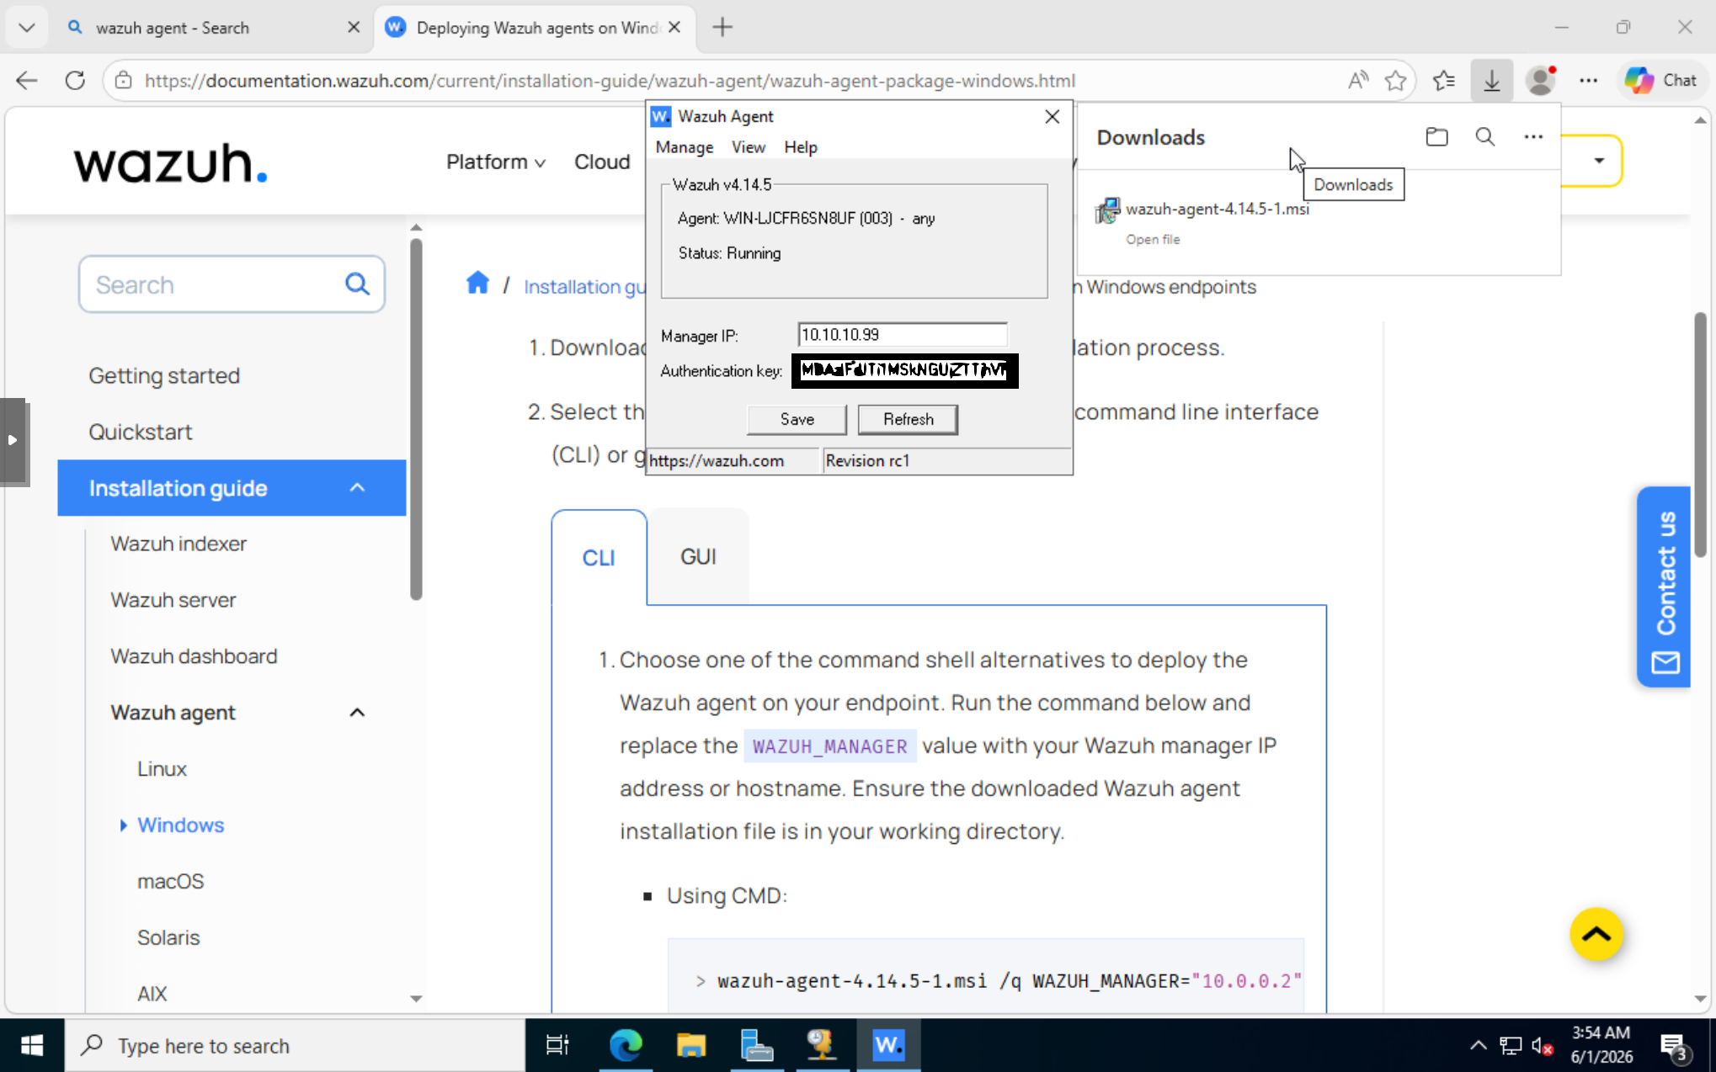Viewport: 1716px width, 1072px height.
Task: Open the Favorites list icon
Action: tap(1444, 81)
